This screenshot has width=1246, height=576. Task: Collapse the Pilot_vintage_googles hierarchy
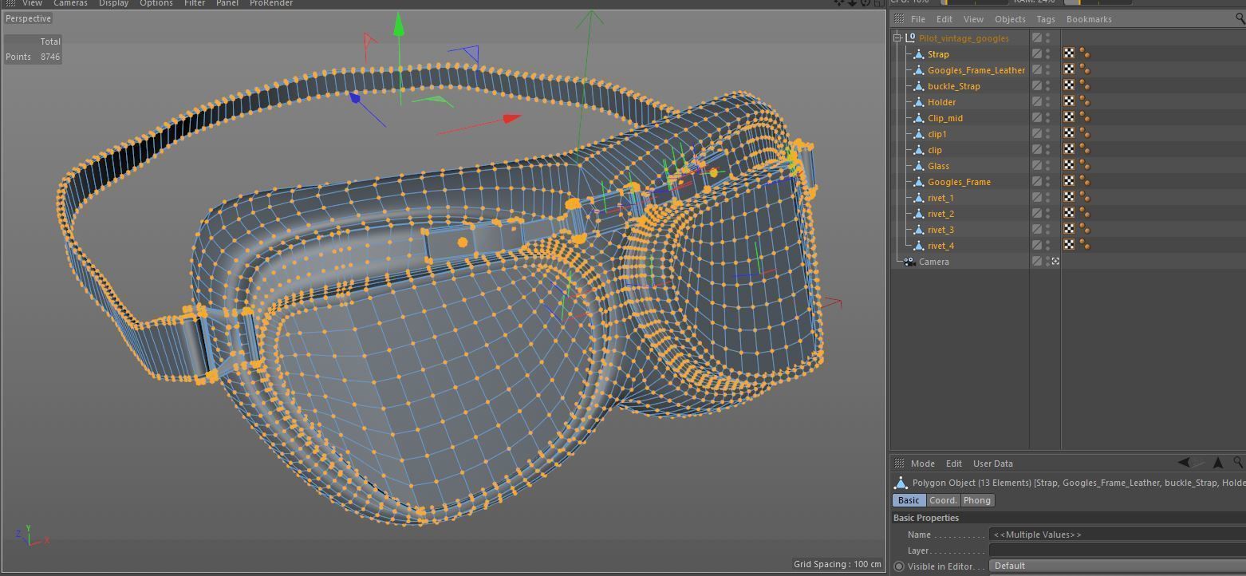click(897, 37)
